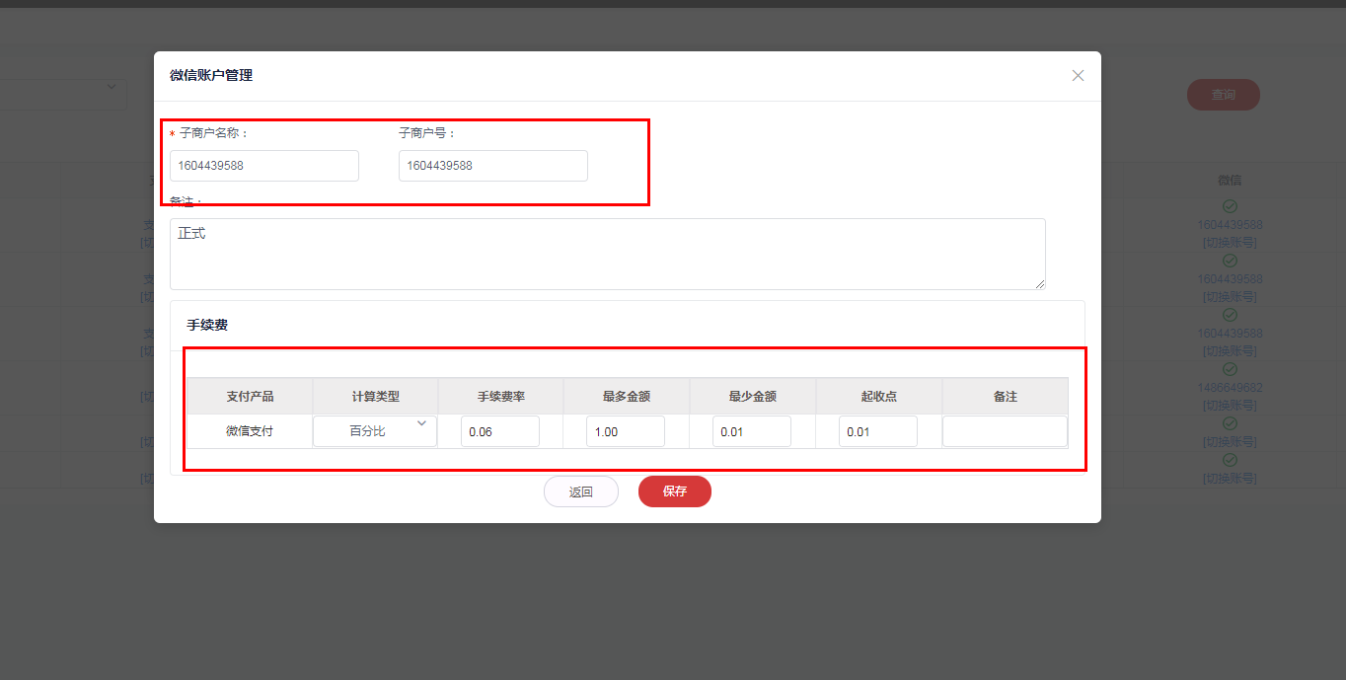Click the empty 备注 field in the fee table
This screenshot has width=1346, height=680.
pyautogui.click(x=1005, y=431)
